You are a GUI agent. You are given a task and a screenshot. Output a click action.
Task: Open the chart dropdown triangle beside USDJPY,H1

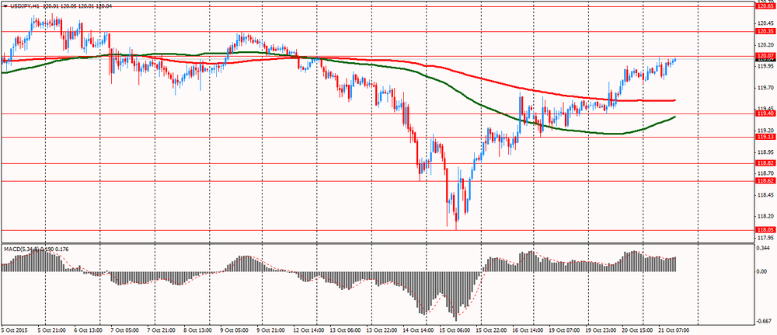click(5, 8)
